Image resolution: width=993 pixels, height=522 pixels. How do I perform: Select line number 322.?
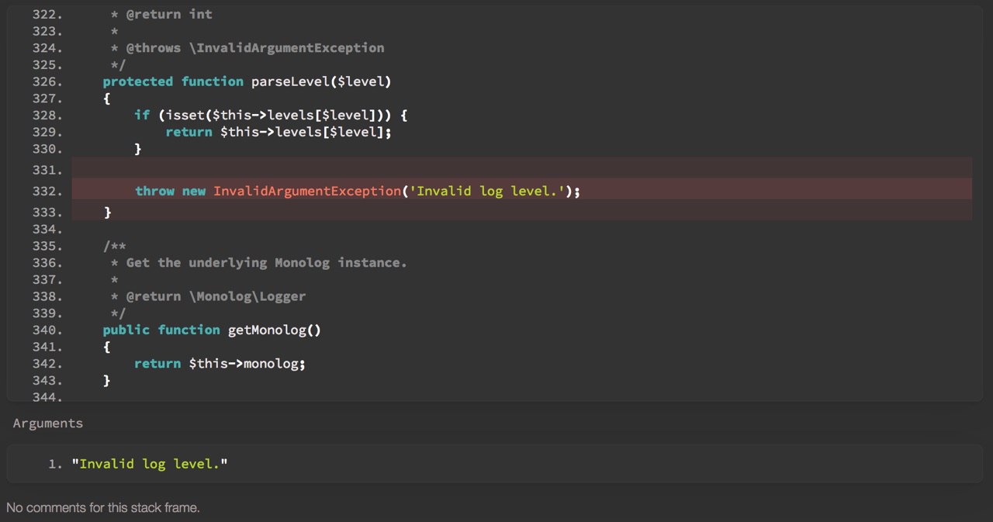tap(47, 15)
